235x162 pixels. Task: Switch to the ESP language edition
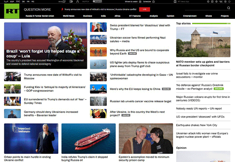(x=12, y=2)
